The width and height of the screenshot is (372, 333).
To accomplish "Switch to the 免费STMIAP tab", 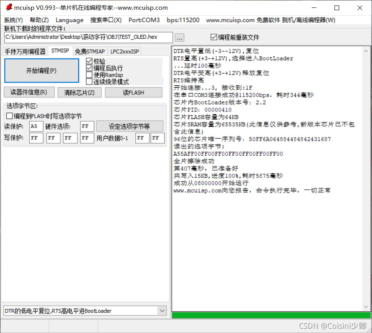I will pyautogui.click(x=90, y=51).
